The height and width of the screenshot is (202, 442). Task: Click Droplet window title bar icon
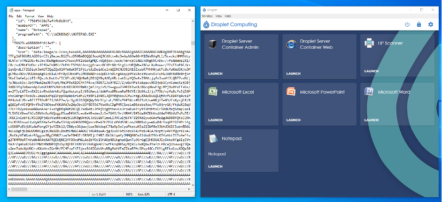(x=204, y=10)
